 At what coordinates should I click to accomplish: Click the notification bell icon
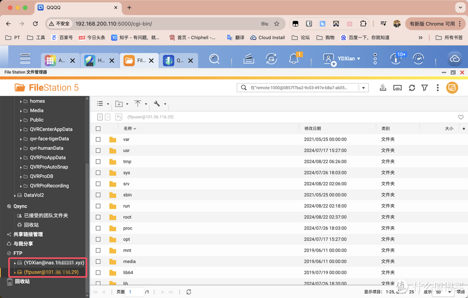294,59
